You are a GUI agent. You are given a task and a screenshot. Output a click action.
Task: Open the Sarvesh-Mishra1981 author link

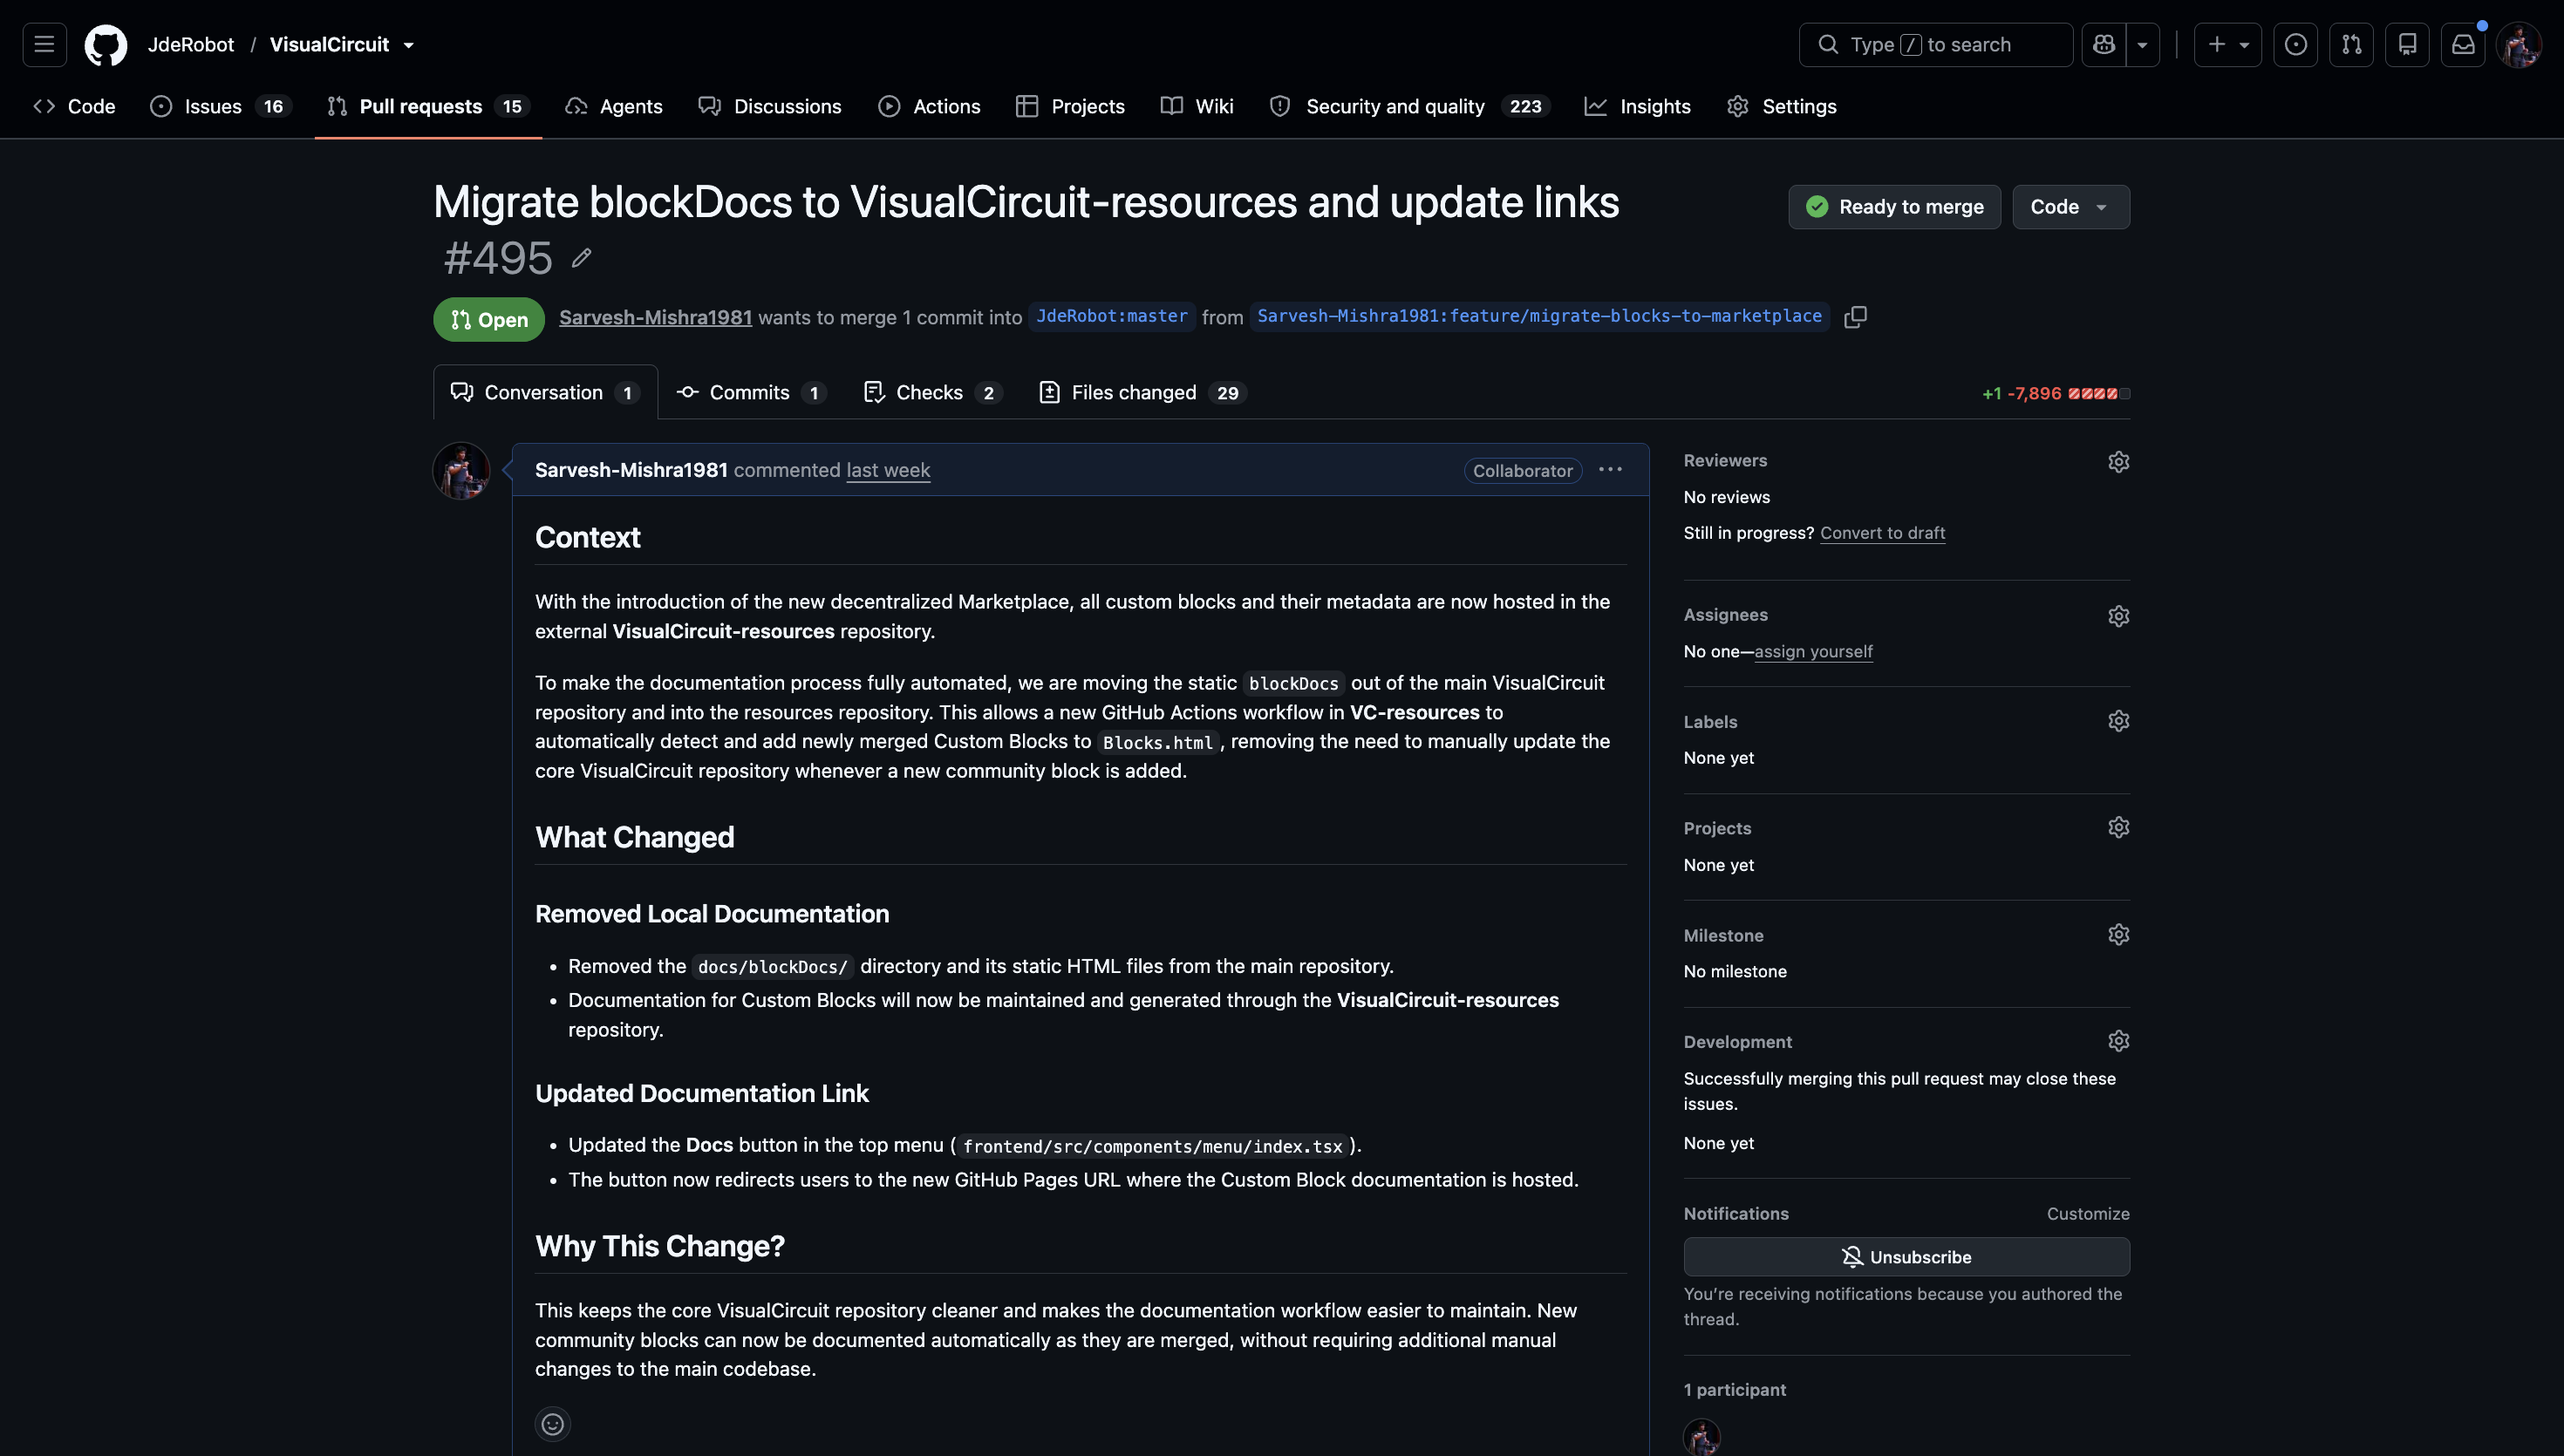click(x=655, y=317)
